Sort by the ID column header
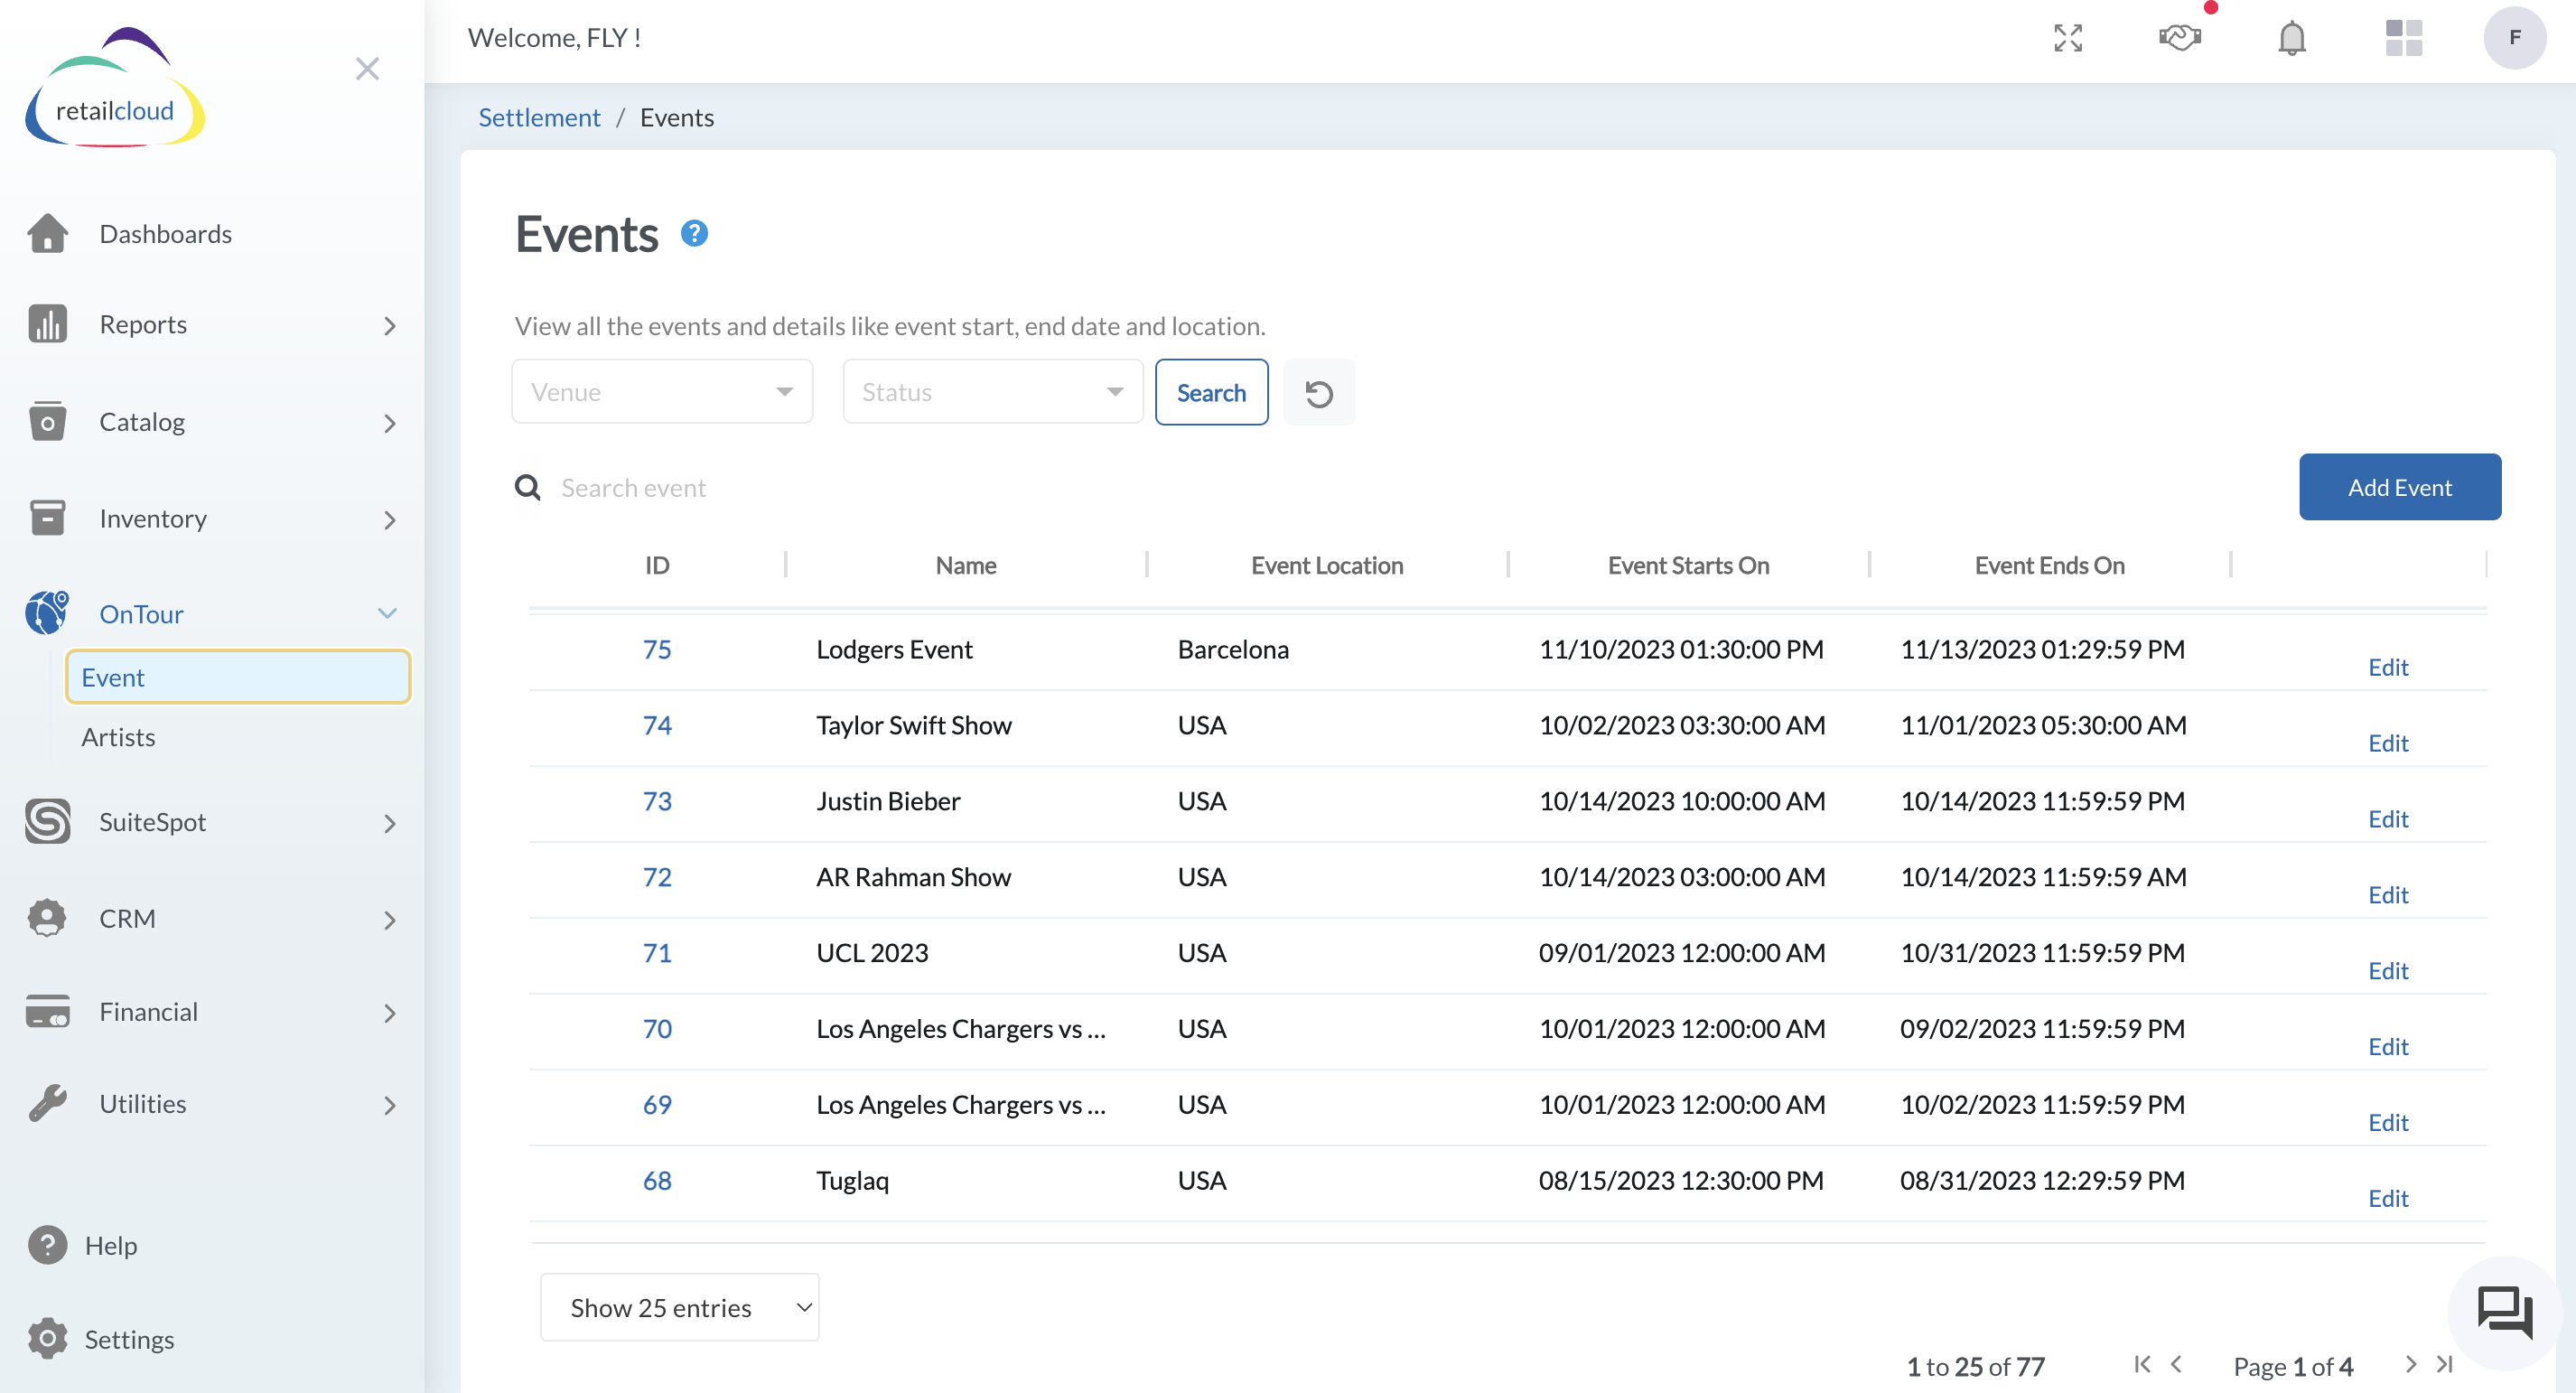 [x=657, y=565]
